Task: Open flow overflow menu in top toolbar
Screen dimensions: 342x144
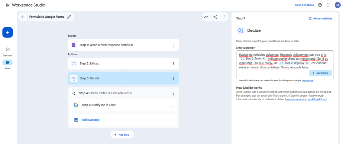Action: tap(224, 17)
